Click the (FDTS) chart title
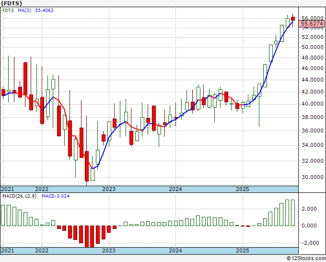 (x=12, y=3)
